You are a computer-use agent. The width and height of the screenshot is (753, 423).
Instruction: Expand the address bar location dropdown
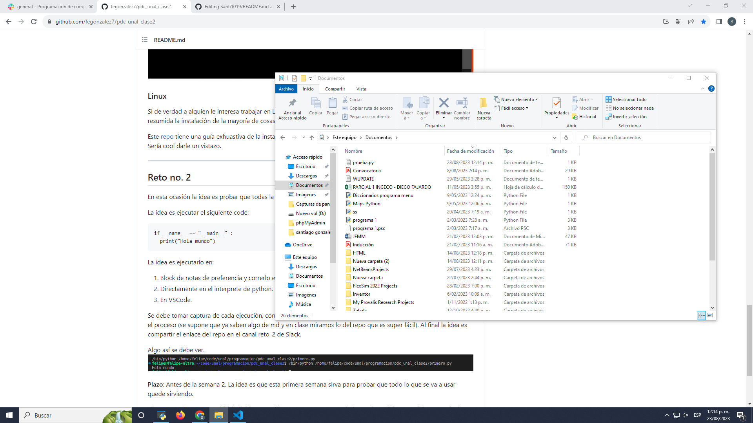(x=555, y=137)
